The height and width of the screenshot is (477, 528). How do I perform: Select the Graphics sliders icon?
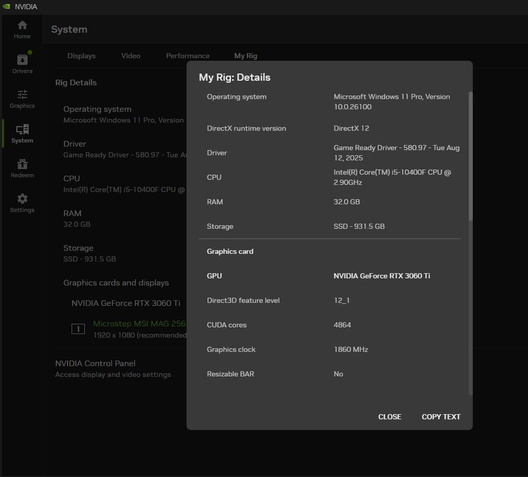[22, 95]
